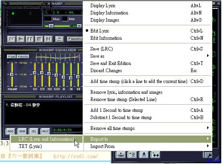The image size is (222, 164).
Task: Click the text alignment icon in lyric toolbar
Action: tap(133, 155)
